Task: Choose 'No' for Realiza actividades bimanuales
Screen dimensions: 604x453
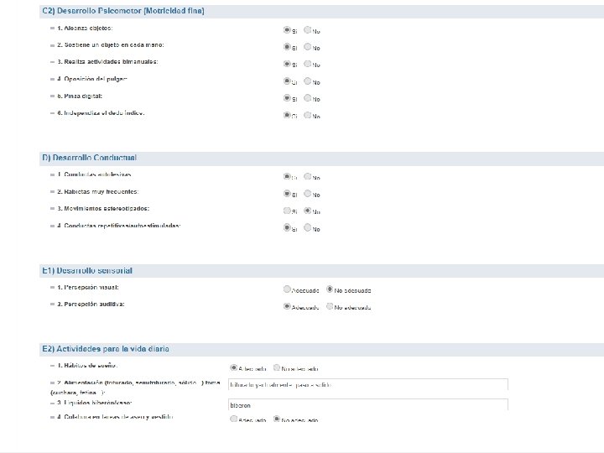Action: coord(308,64)
